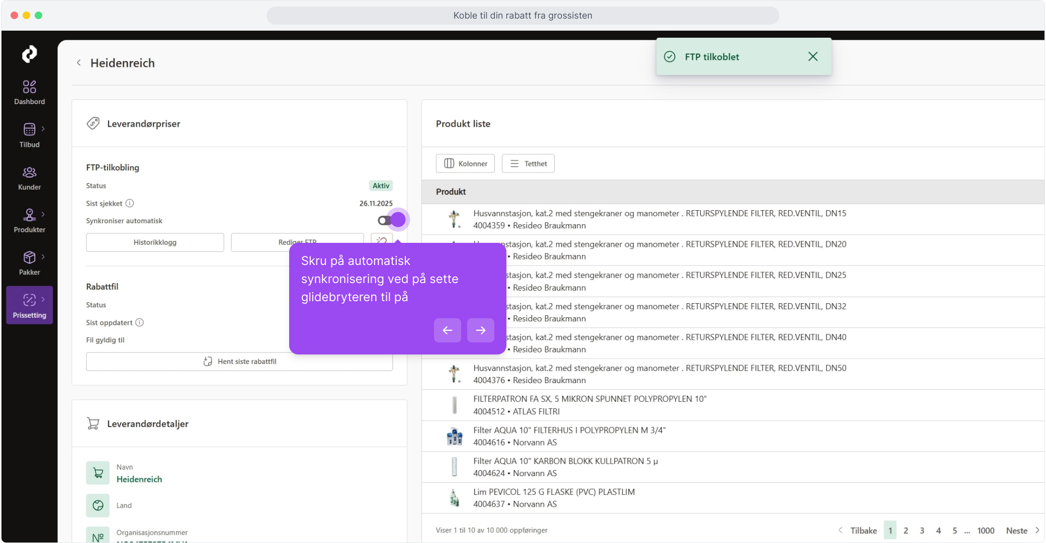Open the Tilbud section

click(x=29, y=136)
